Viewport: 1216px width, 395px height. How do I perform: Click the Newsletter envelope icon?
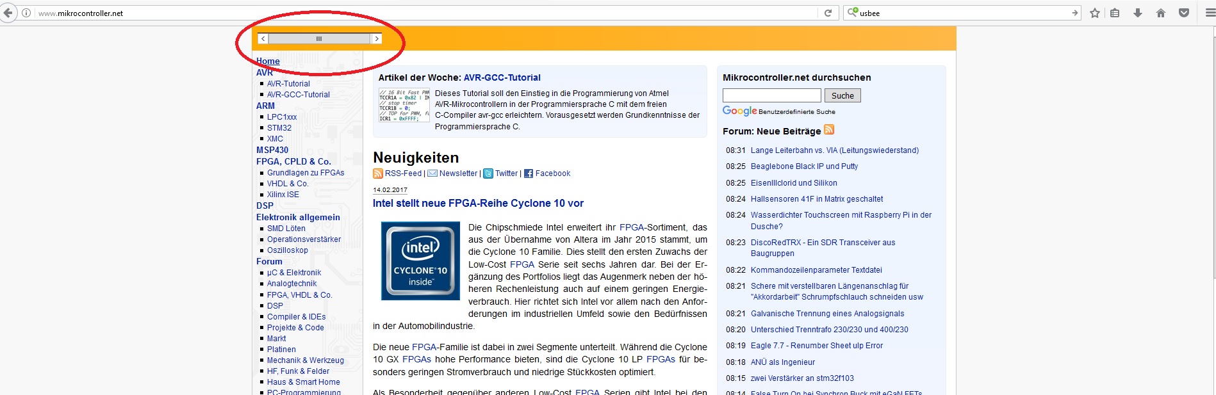point(432,173)
